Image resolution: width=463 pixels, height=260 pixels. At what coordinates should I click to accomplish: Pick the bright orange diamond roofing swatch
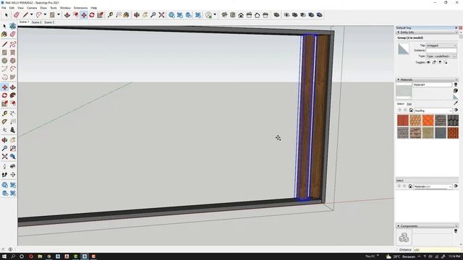click(x=428, y=121)
